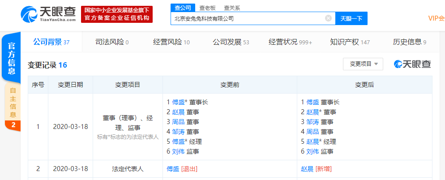Select the 经营风险 tab
Image resolution: width=445 pixels, height=180 pixels.
pyautogui.click(x=171, y=42)
